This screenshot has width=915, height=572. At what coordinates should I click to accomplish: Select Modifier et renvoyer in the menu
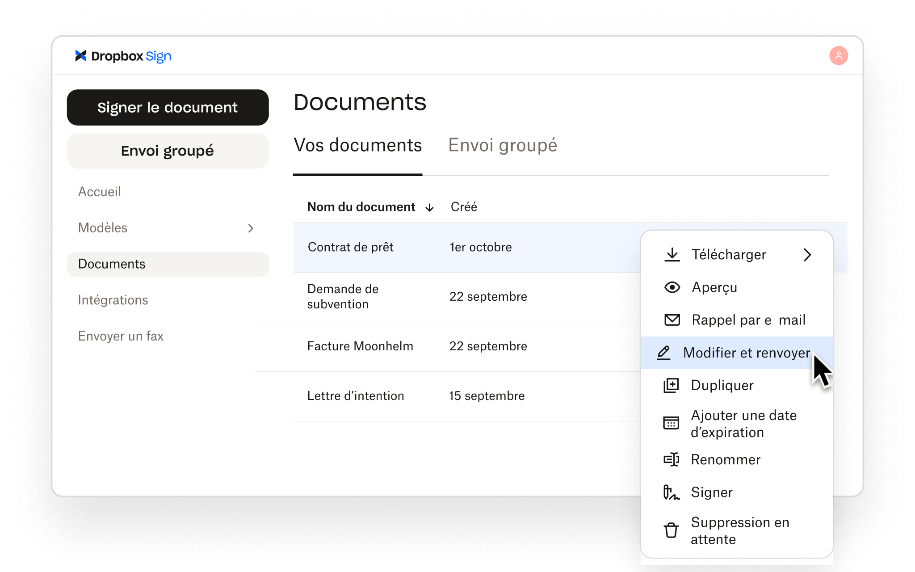(737, 353)
